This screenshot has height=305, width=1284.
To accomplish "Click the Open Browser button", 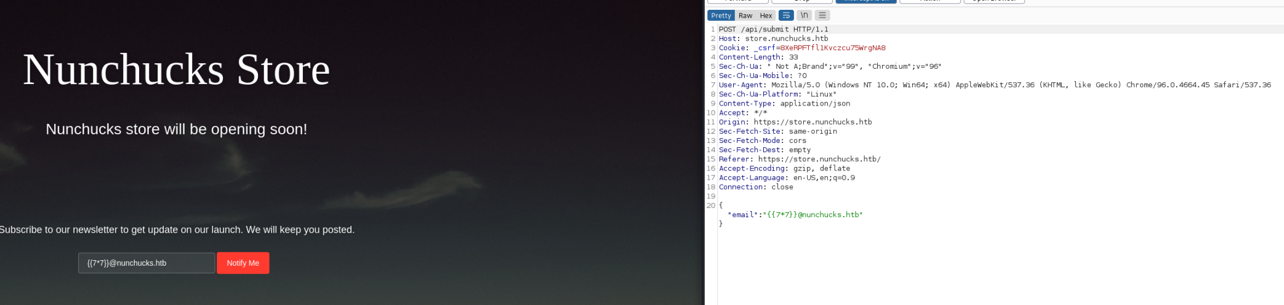I will [x=993, y=1].
